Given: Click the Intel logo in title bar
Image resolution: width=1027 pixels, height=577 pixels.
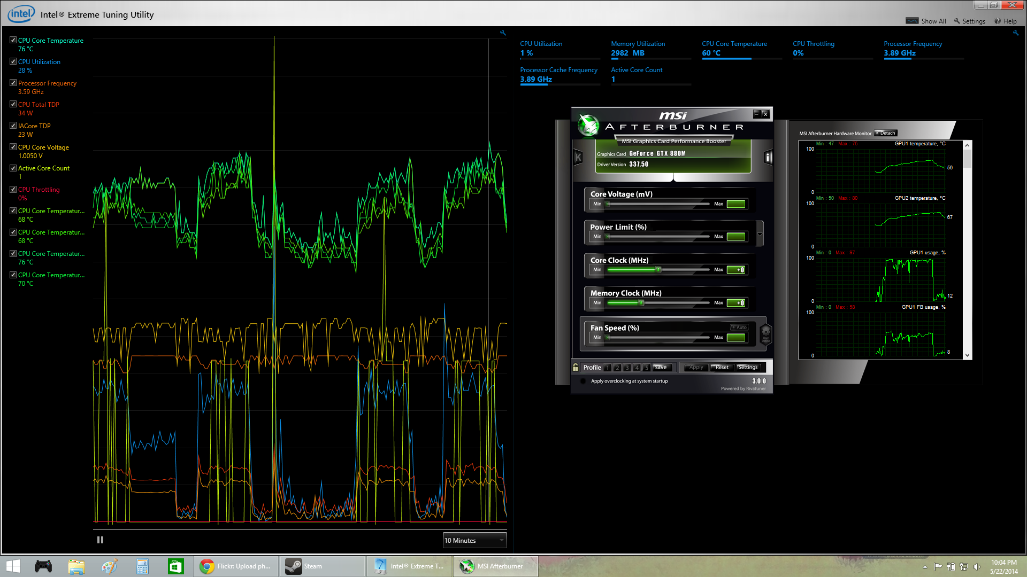Looking at the screenshot, I should 21,14.
